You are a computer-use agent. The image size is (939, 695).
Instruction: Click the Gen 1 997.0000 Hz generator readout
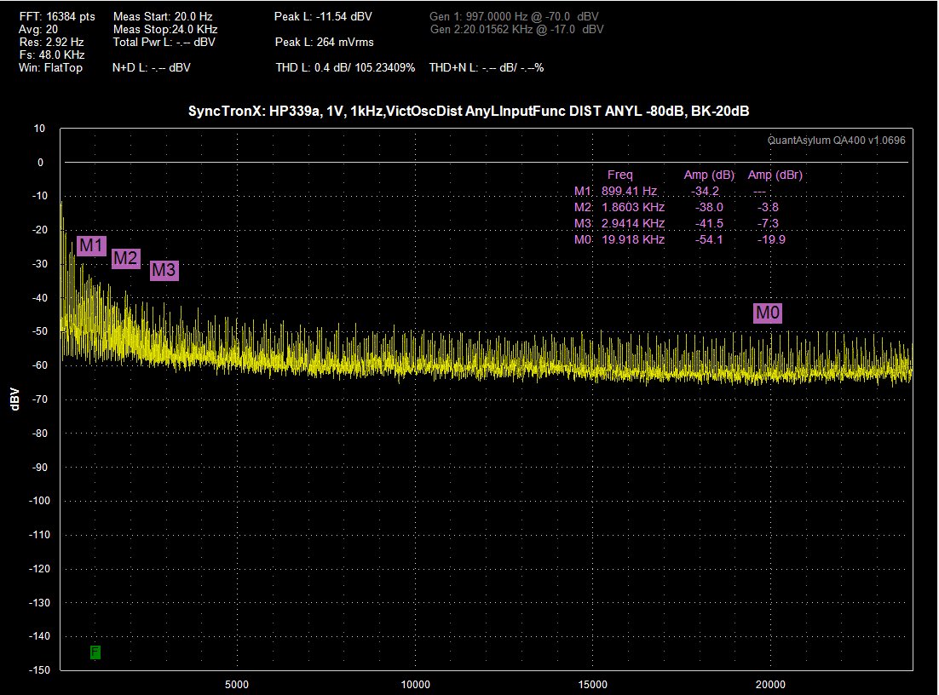(514, 17)
